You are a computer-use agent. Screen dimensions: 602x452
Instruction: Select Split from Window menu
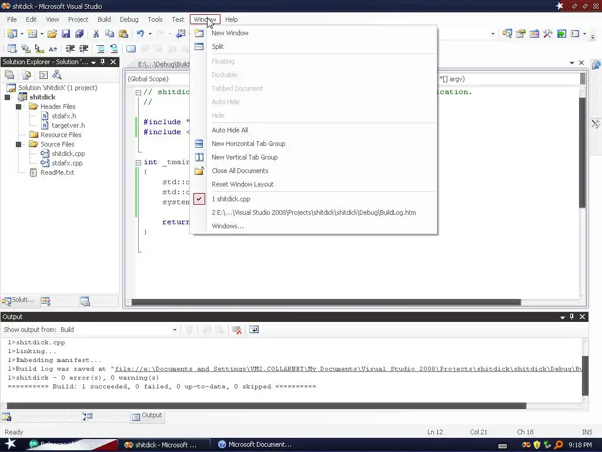point(314,46)
